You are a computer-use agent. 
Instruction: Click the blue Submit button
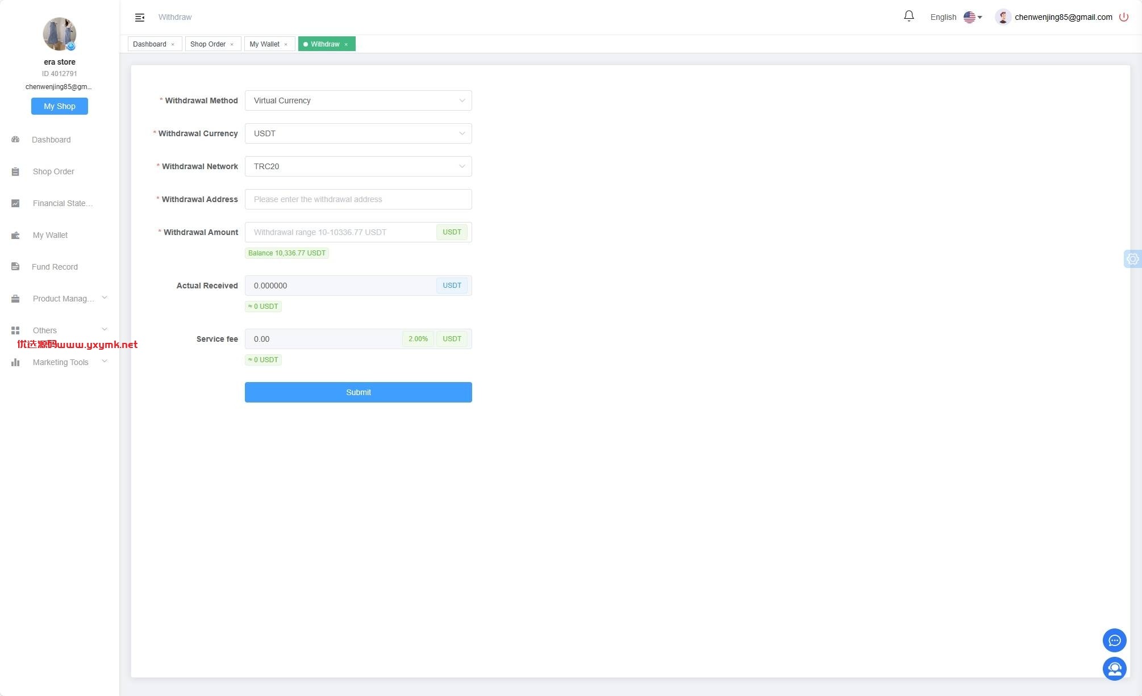tap(358, 392)
